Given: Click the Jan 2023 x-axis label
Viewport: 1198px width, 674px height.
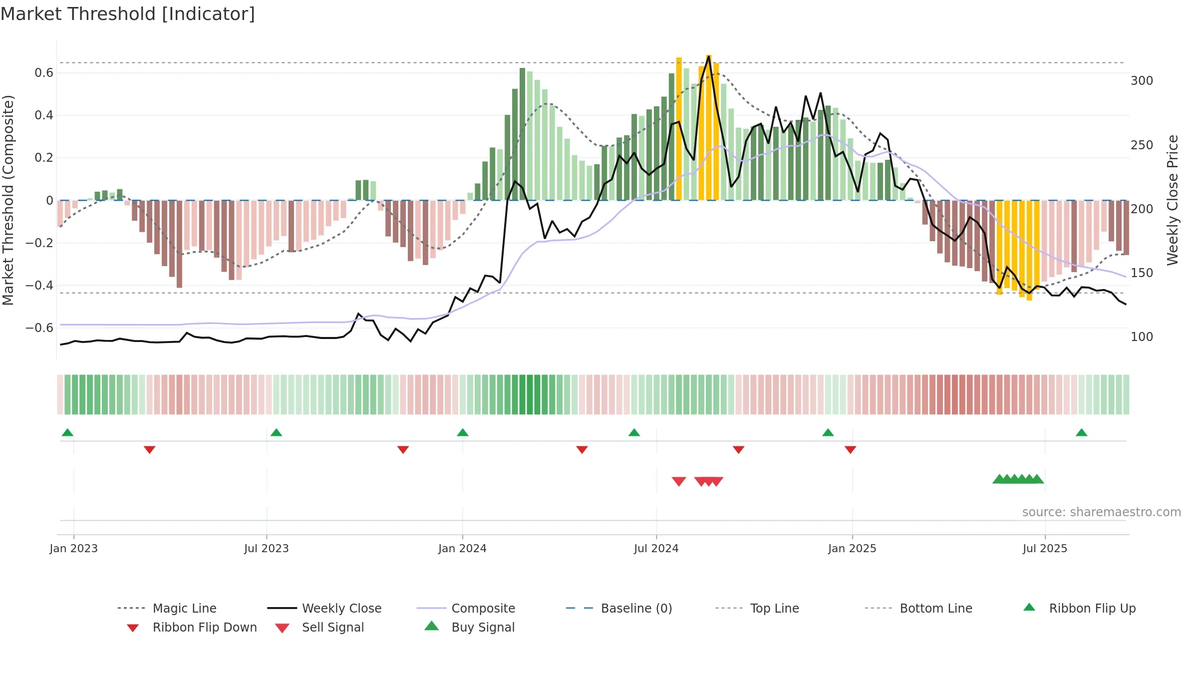Looking at the screenshot, I should click(74, 548).
